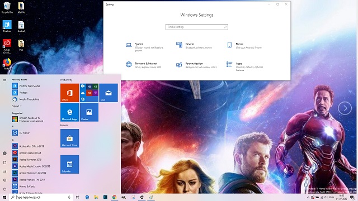358x201 pixels.
Task: Expand the Start menu hamburger navigation
Action: [x=4, y=80]
